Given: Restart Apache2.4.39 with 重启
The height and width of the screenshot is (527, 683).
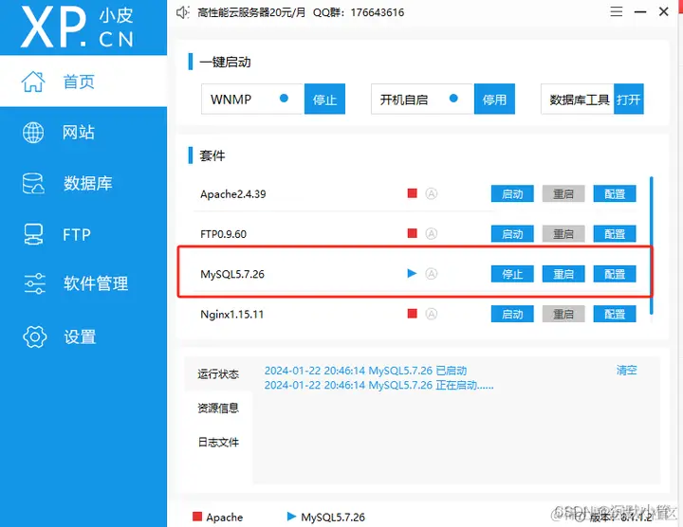Looking at the screenshot, I should 563,193.
